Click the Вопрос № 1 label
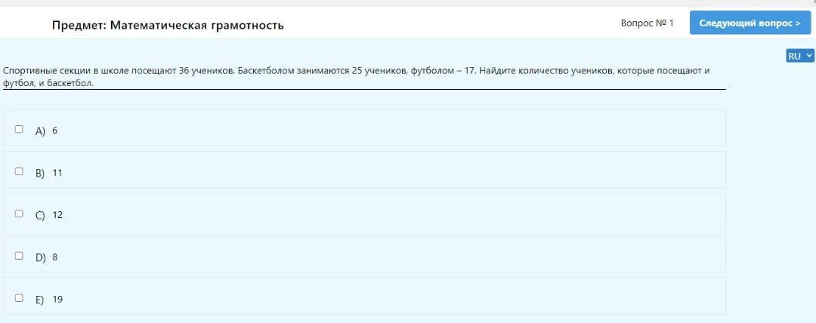This screenshot has height=323, width=816. [647, 23]
